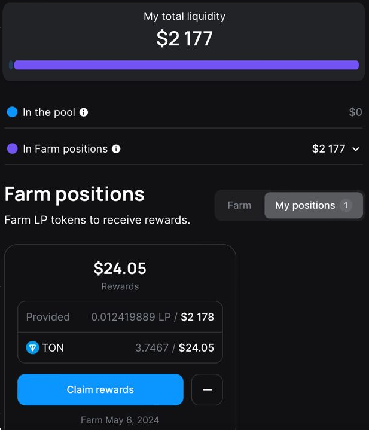The width and height of the screenshot is (369, 430).
Task: Click the TON token logo icon
Action: (32, 347)
